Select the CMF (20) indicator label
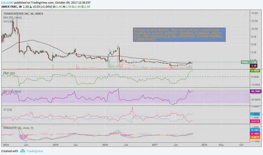The image size is (263, 155). (x=9, y=73)
